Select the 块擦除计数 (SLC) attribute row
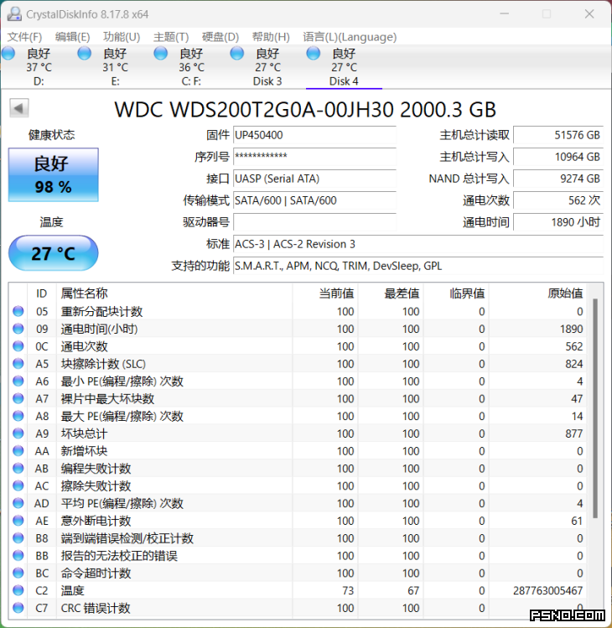Image resolution: width=612 pixels, height=628 pixels. tap(297, 364)
